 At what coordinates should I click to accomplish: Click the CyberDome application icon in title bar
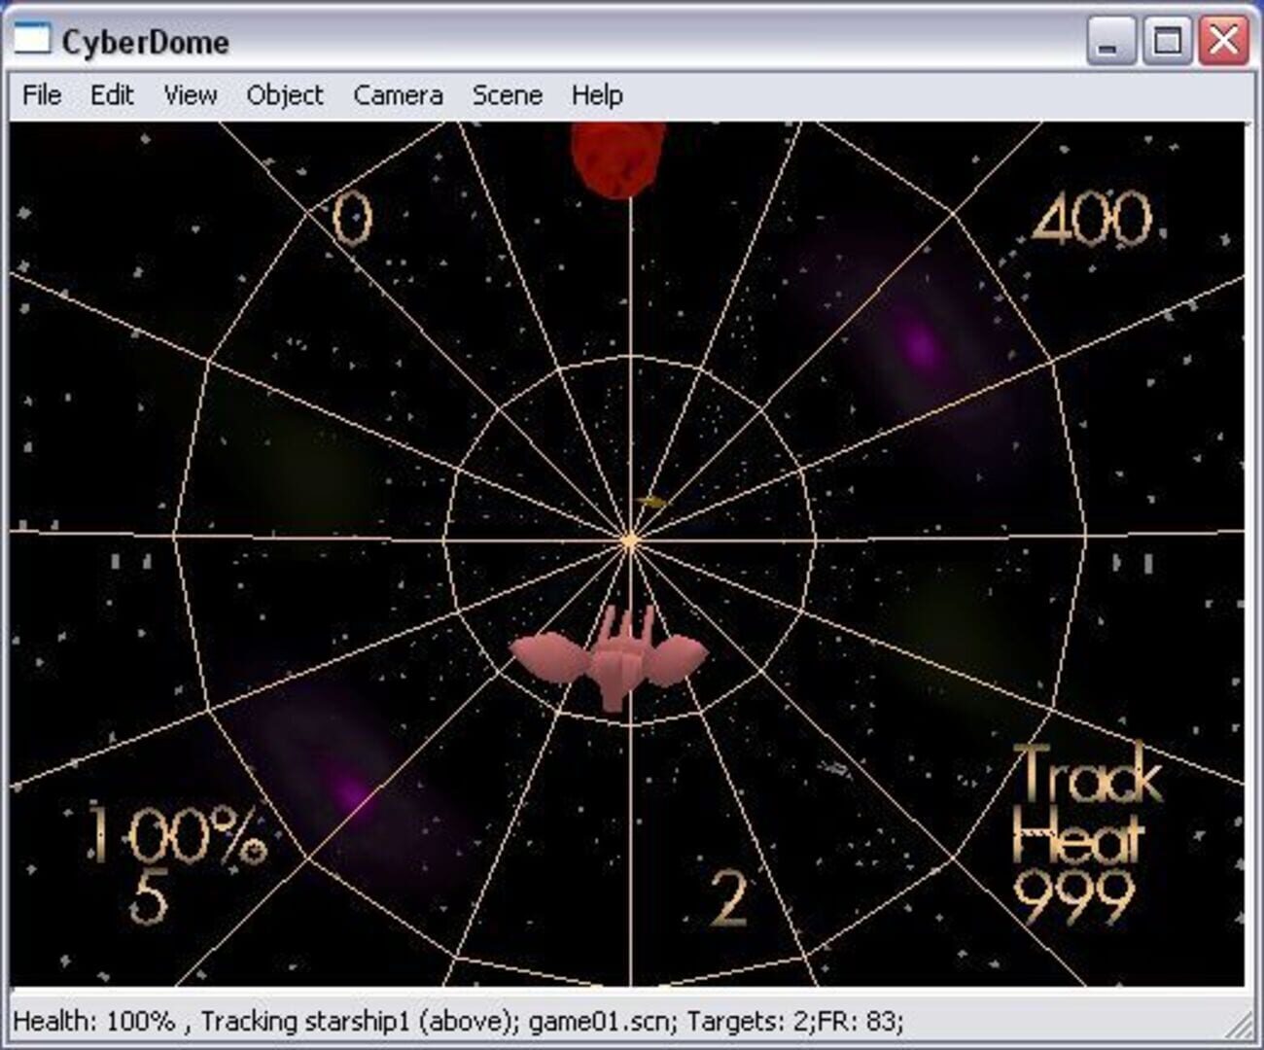pyautogui.click(x=32, y=39)
